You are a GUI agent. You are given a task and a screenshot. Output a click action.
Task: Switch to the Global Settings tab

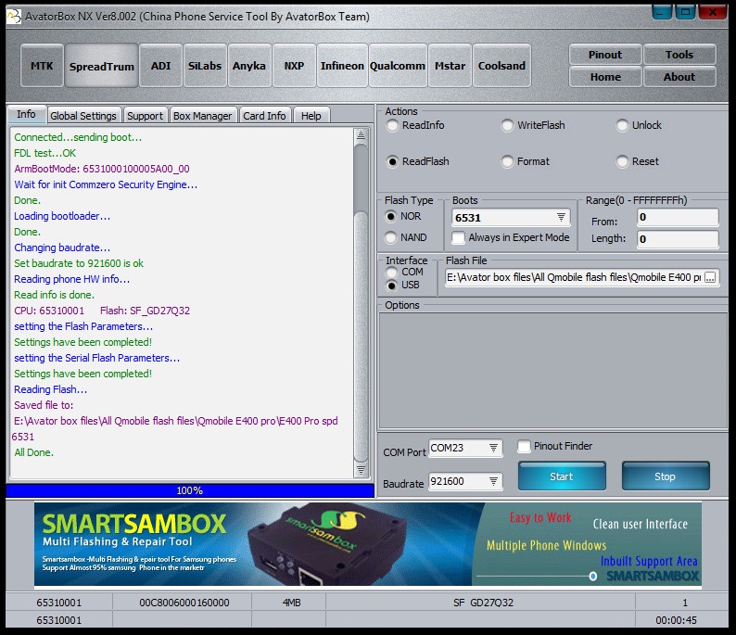click(x=83, y=116)
